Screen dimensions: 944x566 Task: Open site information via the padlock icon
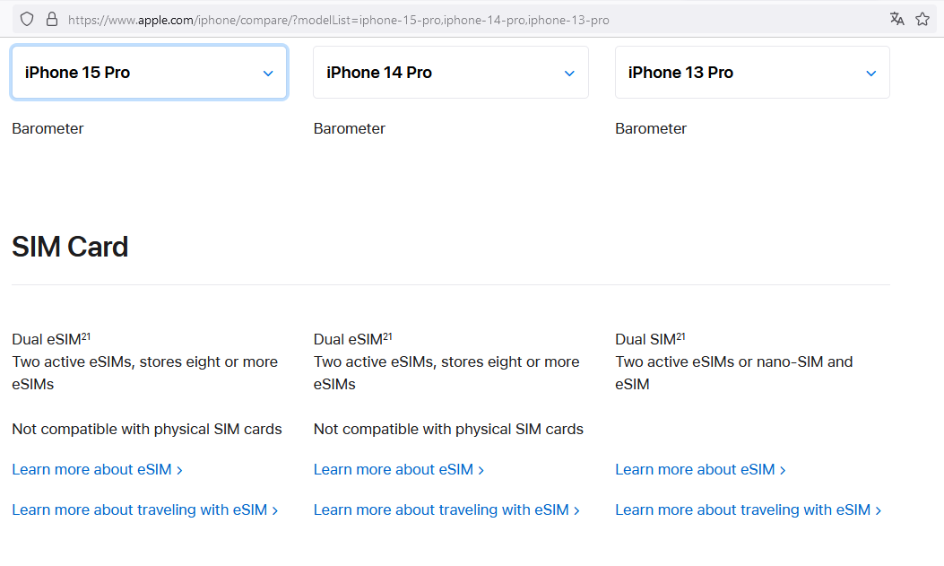[x=51, y=19]
